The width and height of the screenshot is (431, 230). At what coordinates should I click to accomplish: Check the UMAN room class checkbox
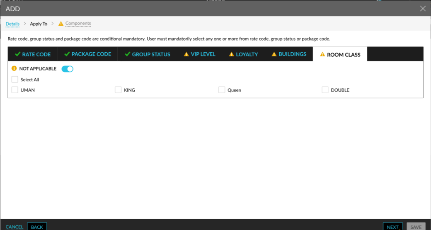(x=15, y=90)
